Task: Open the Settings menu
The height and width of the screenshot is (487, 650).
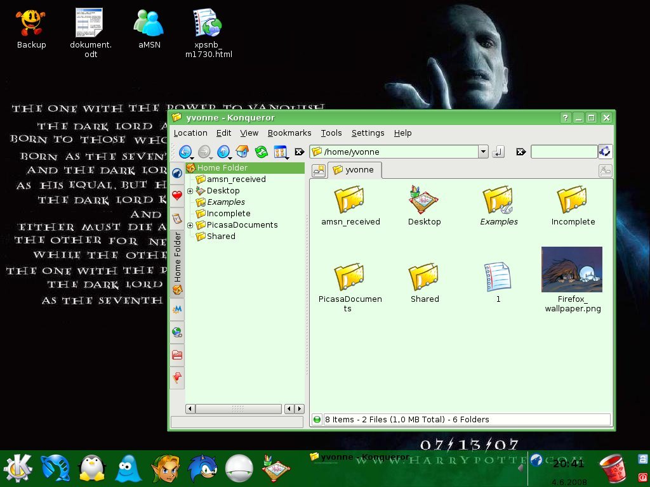Action: tap(368, 133)
